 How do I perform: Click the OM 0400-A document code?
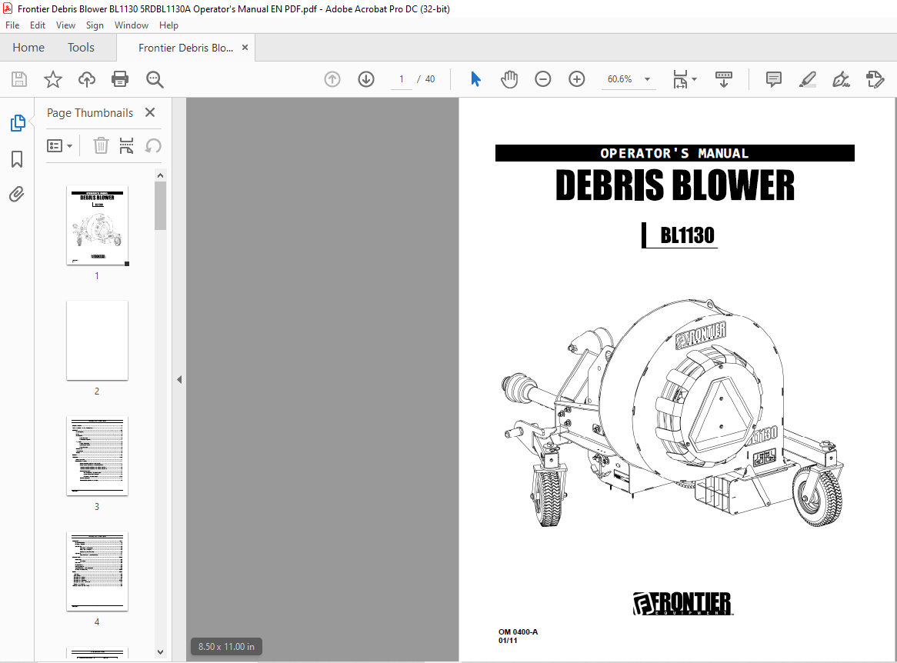(x=518, y=632)
